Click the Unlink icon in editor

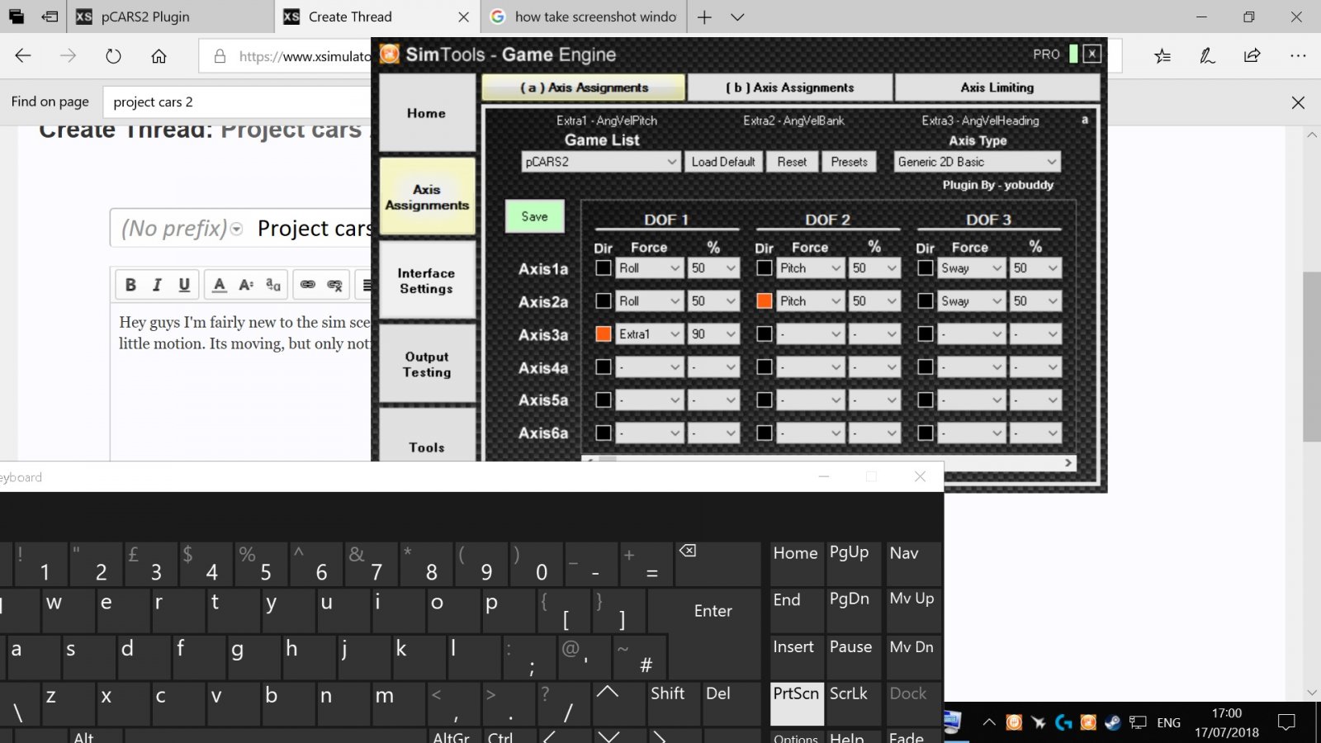[334, 285]
